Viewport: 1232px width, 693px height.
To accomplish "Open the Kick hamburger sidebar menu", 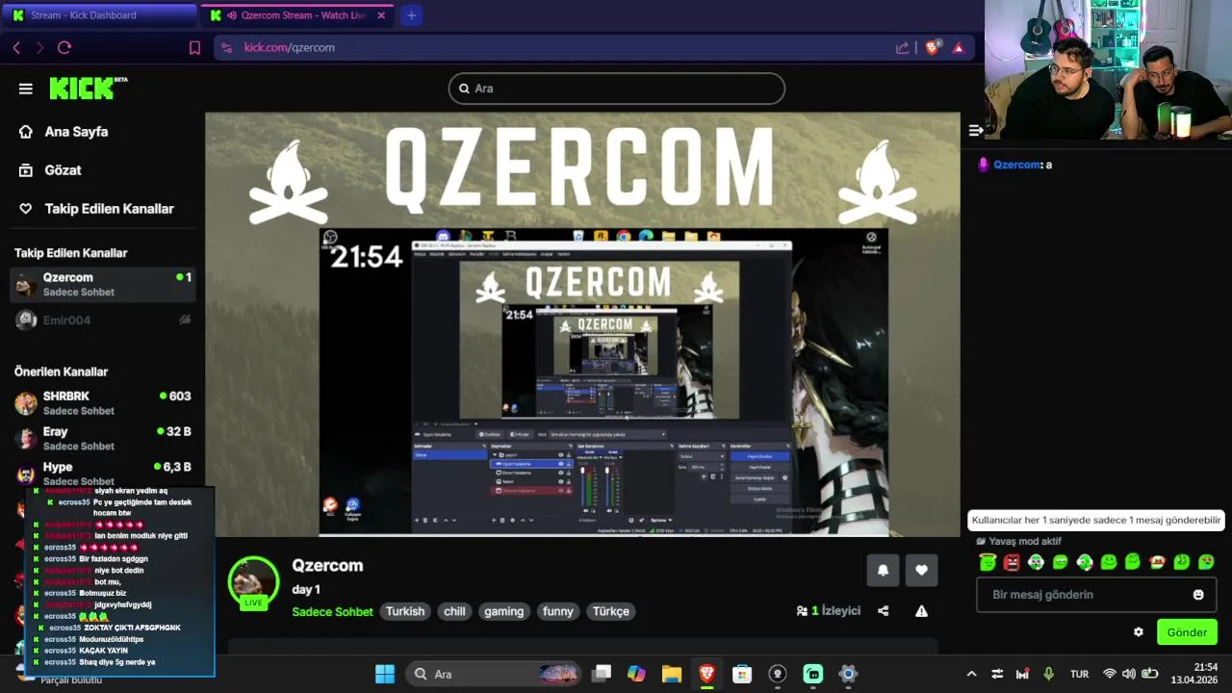I will [x=26, y=89].
